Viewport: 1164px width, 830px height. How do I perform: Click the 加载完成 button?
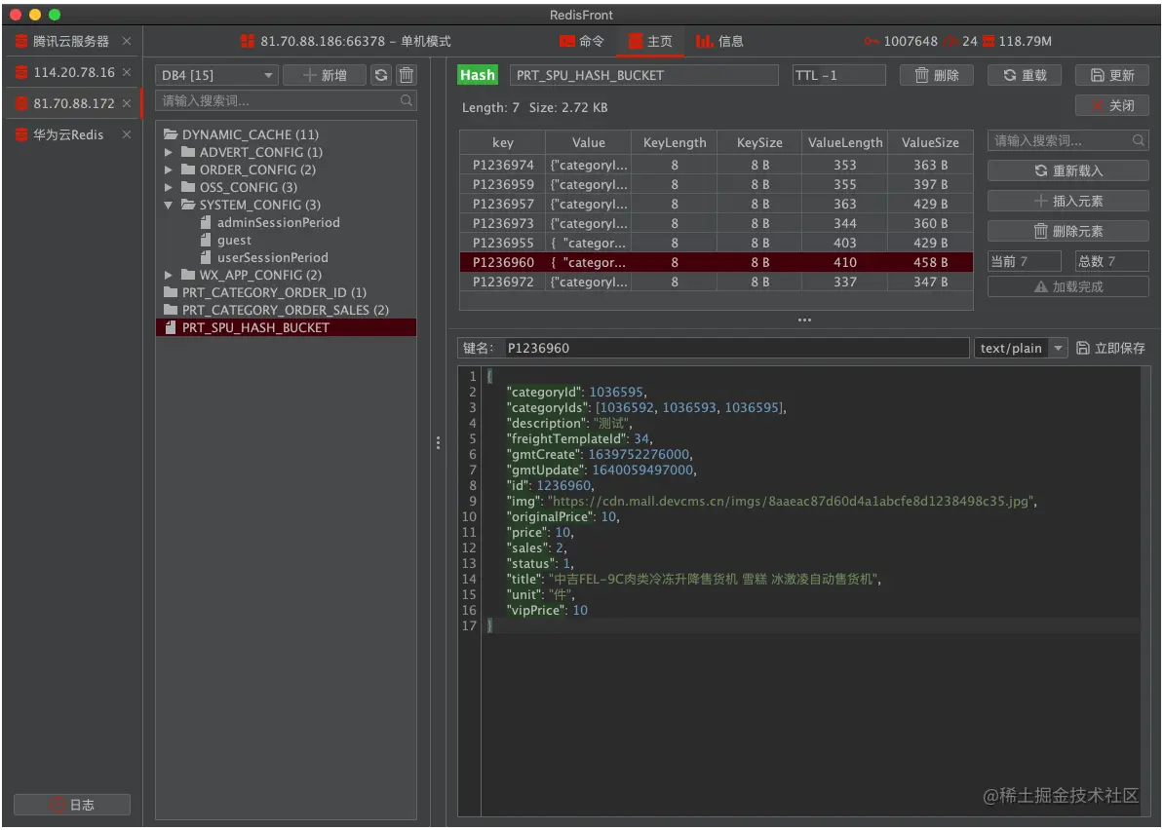tap(1067, 286)
